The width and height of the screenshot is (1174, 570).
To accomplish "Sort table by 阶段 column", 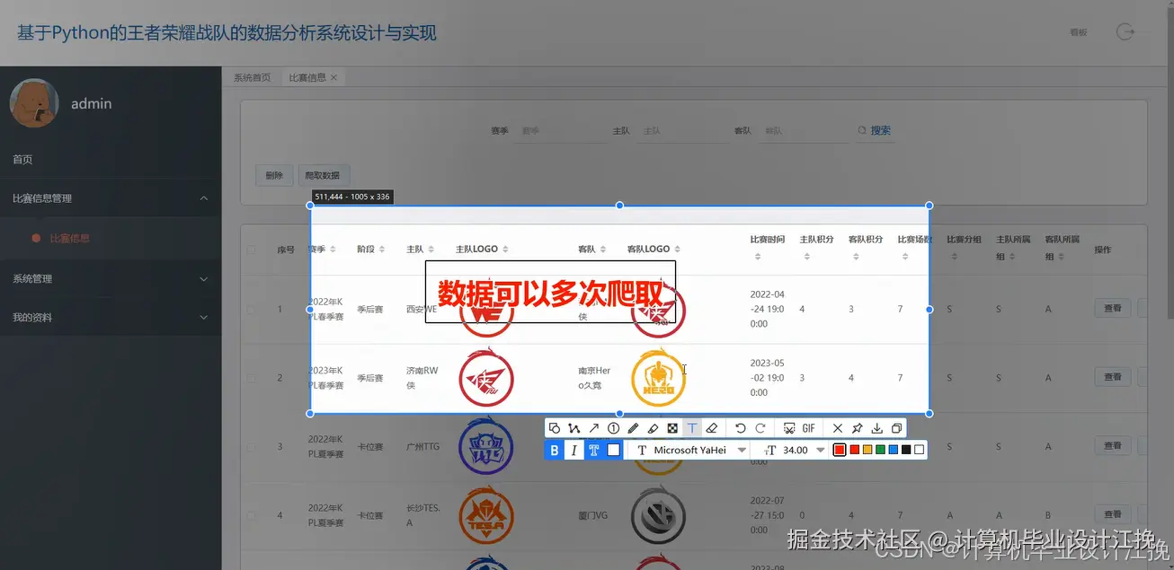I will (382, 250).
